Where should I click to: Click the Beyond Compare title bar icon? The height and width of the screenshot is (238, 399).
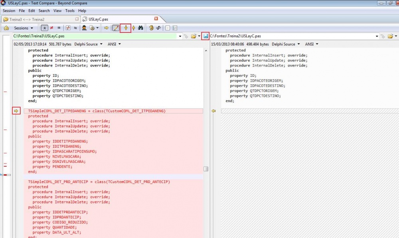[x=3, y=3]
